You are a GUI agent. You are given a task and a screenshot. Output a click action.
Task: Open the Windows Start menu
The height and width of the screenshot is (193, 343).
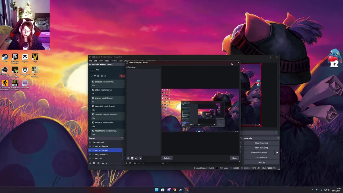pos(157,190)
